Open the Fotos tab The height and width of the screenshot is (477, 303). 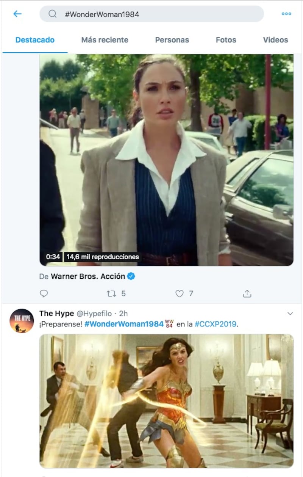click(x=226, y=40)
